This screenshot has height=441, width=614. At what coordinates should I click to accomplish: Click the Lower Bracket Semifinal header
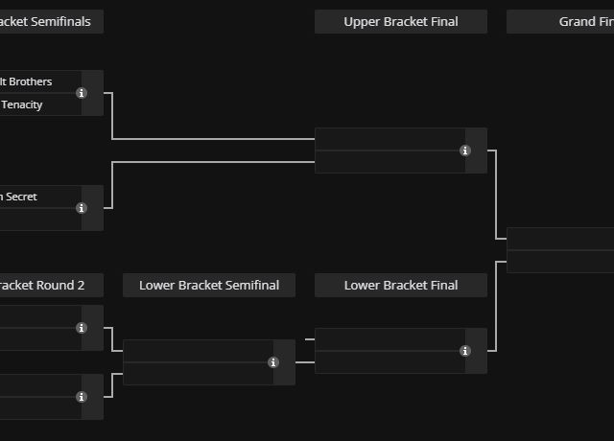click(x=209, y=285)
